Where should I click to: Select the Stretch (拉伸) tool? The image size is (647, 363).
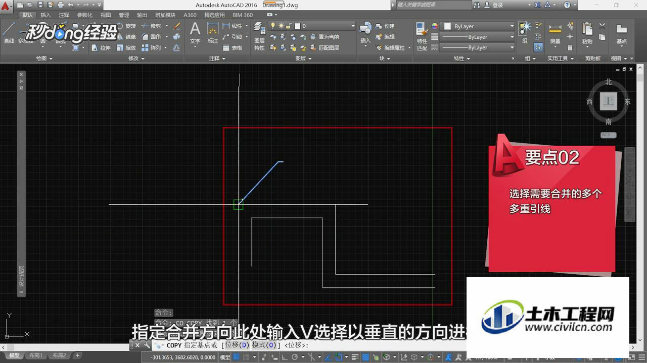point(102,48)
